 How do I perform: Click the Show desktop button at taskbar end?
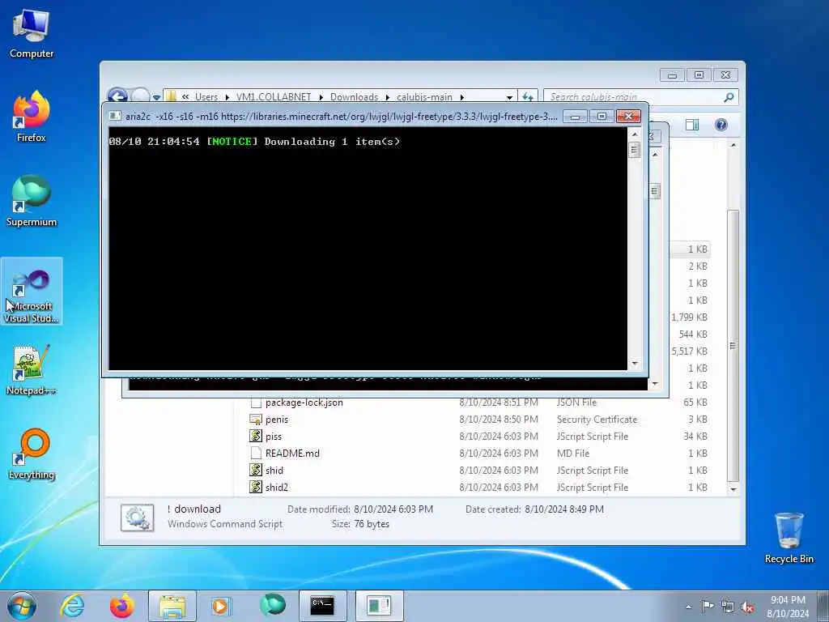[823, 606]
